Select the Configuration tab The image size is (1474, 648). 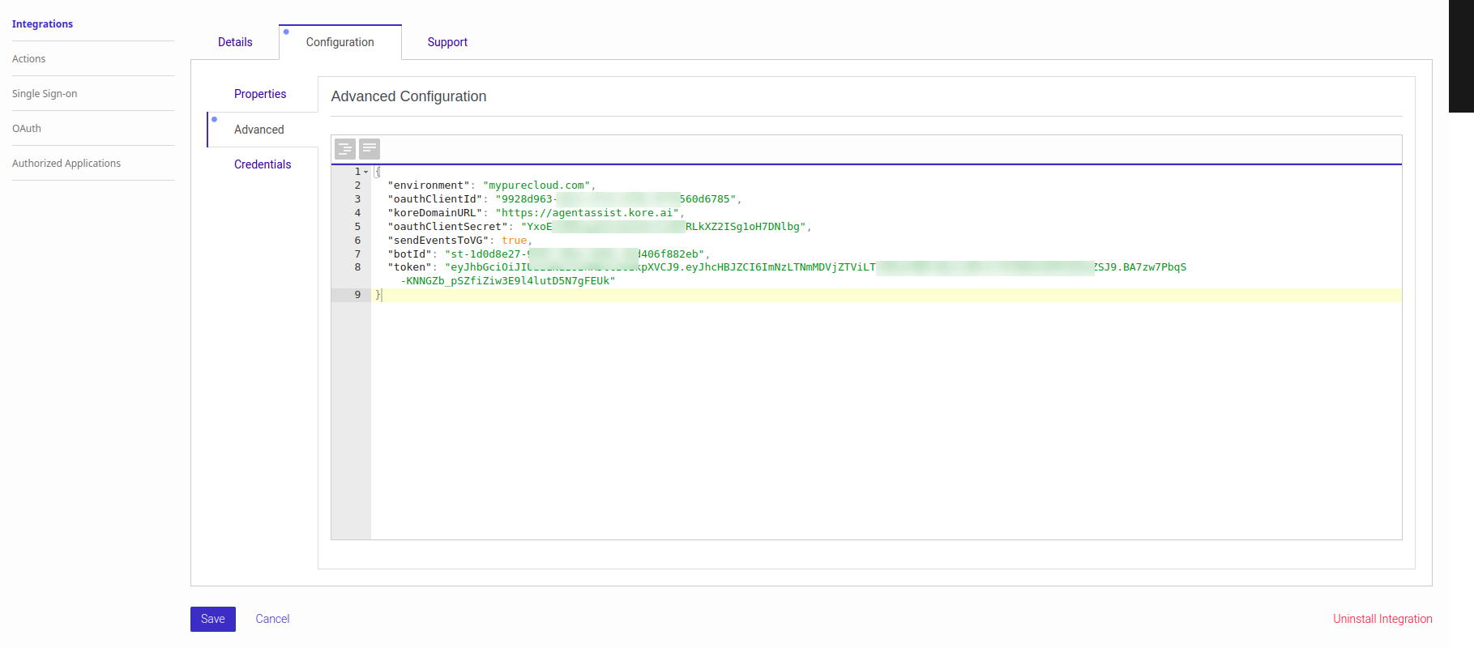[340, 42]
